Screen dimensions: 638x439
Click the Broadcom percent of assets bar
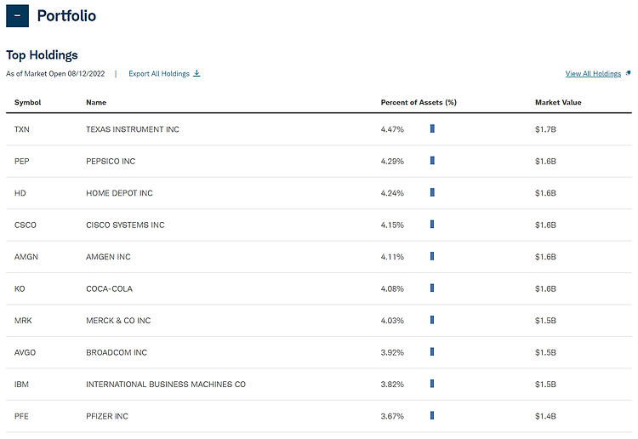(432, 351)
